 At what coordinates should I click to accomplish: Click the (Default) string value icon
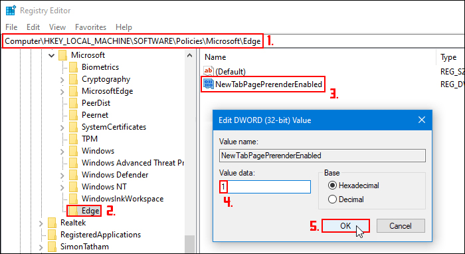point(208,71)
